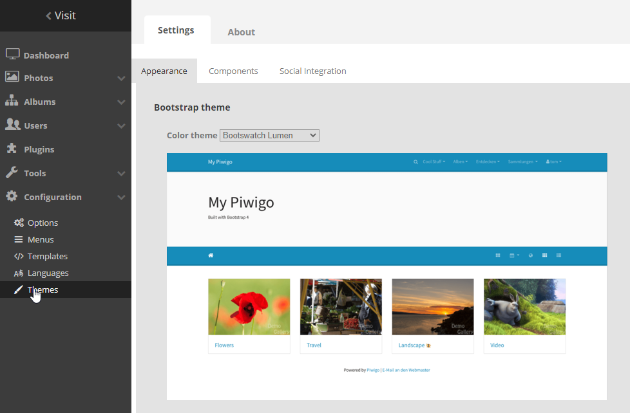Expand the Users submenu chevron
This screenshot has height=413, width=630.
point(121,125)
